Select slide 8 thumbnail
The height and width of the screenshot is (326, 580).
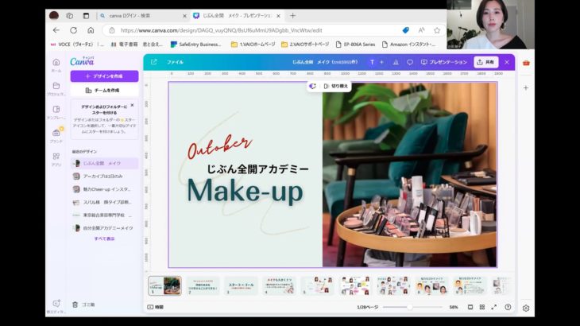click(431, 285)
